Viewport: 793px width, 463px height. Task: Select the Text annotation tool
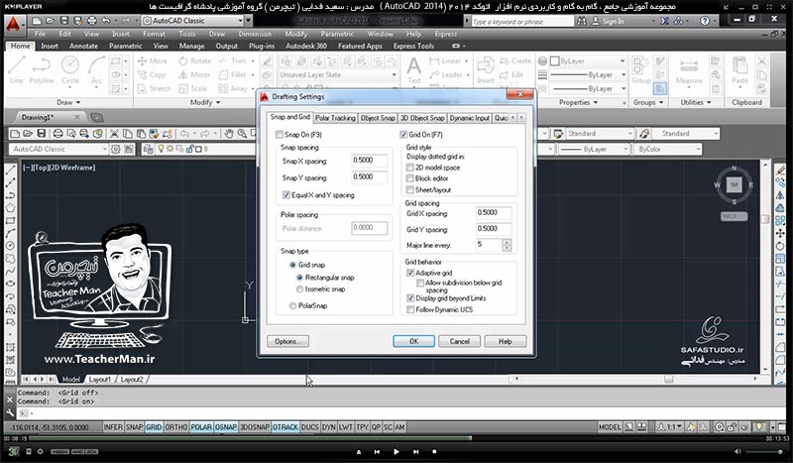click(413, 69)
